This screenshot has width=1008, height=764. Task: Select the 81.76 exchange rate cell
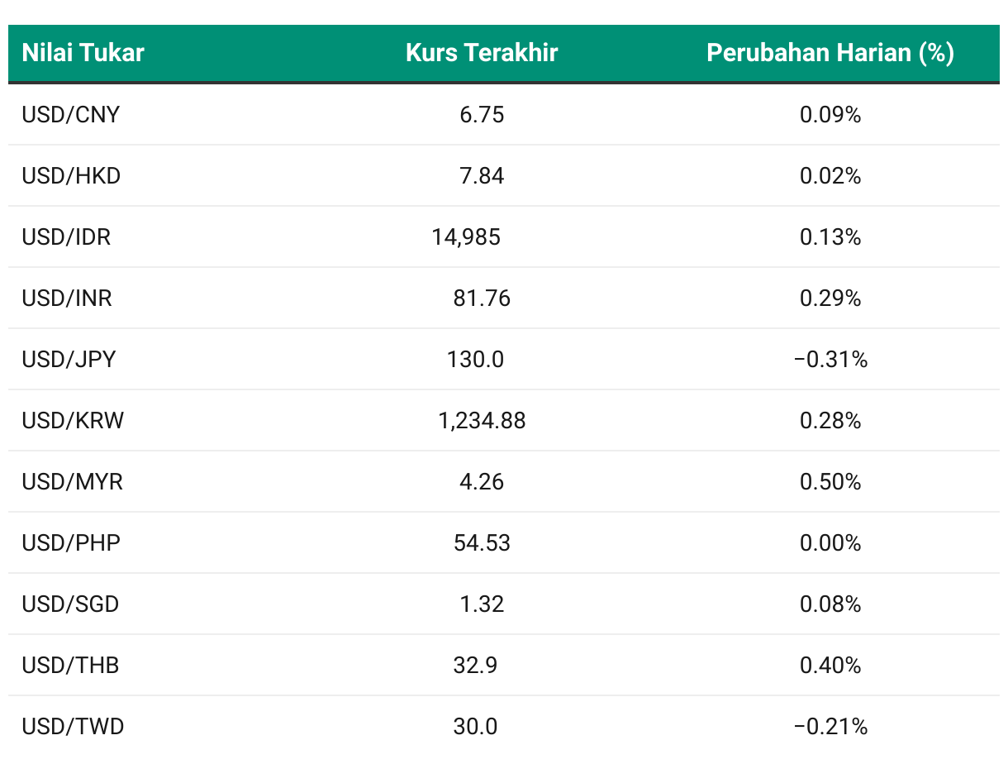point(482,298)
